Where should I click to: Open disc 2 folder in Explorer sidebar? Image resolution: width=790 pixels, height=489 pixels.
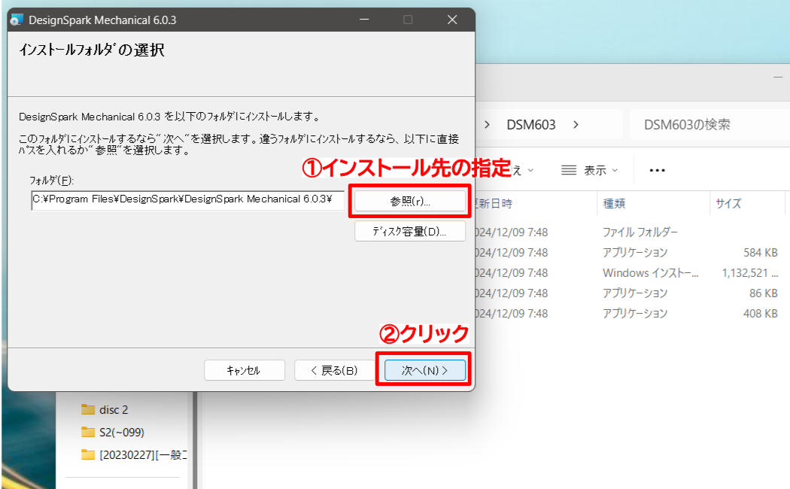(114, 409)
